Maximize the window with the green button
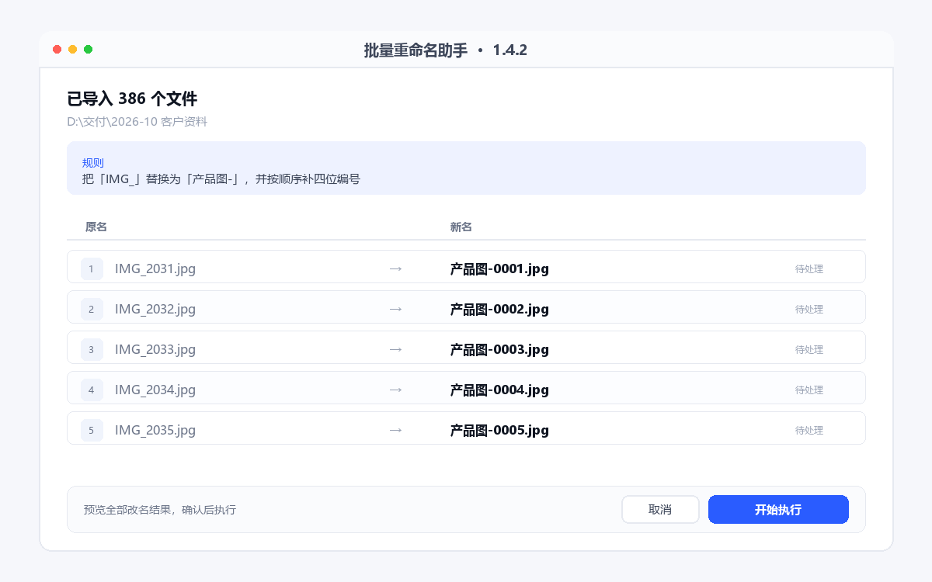932x582 pixels. coord(89,50)
